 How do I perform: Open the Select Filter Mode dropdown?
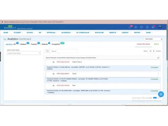(x=24, y=53)
